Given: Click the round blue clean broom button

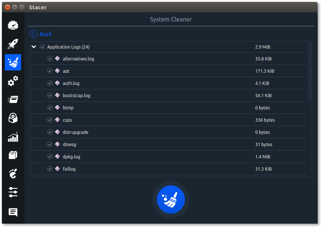Looking at the screenshot, I should click(171, 200).
